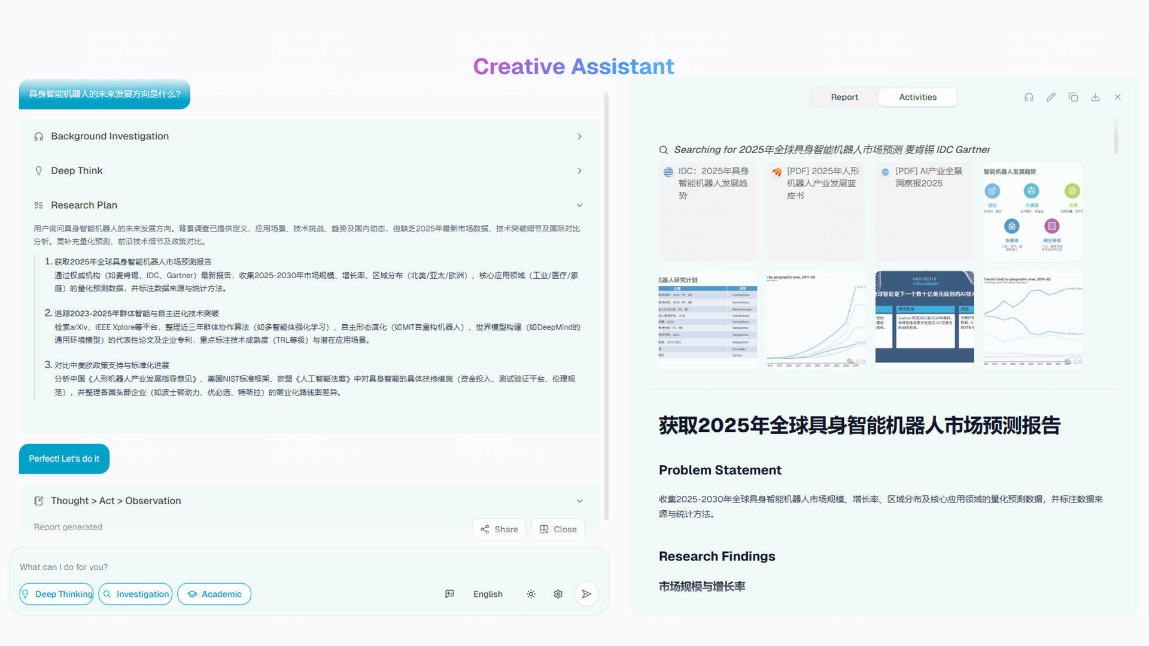
Task: Share the generated report
Action: [498, 529]
